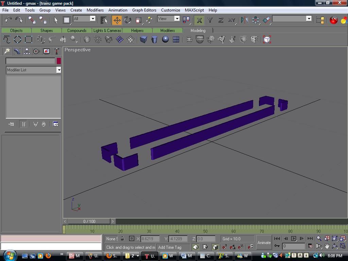The height and width of the screenshot is (261, 348).
Task: Create a Cylinder primitive icon
Action: 154,39
